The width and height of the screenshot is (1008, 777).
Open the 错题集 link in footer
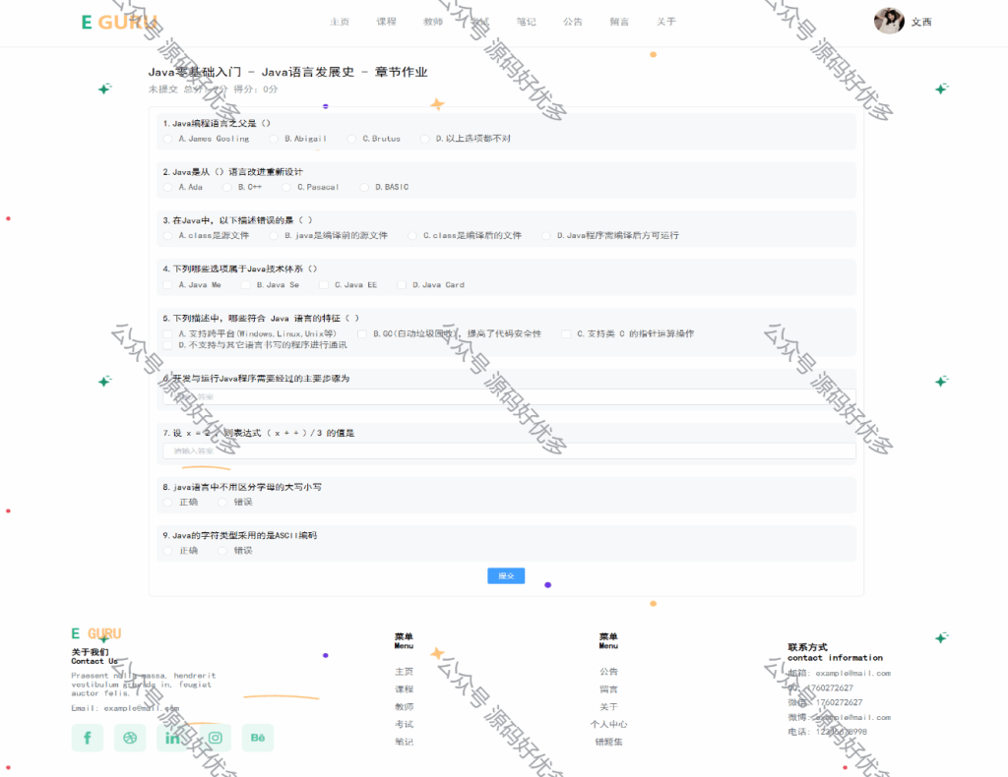point(608,742)
